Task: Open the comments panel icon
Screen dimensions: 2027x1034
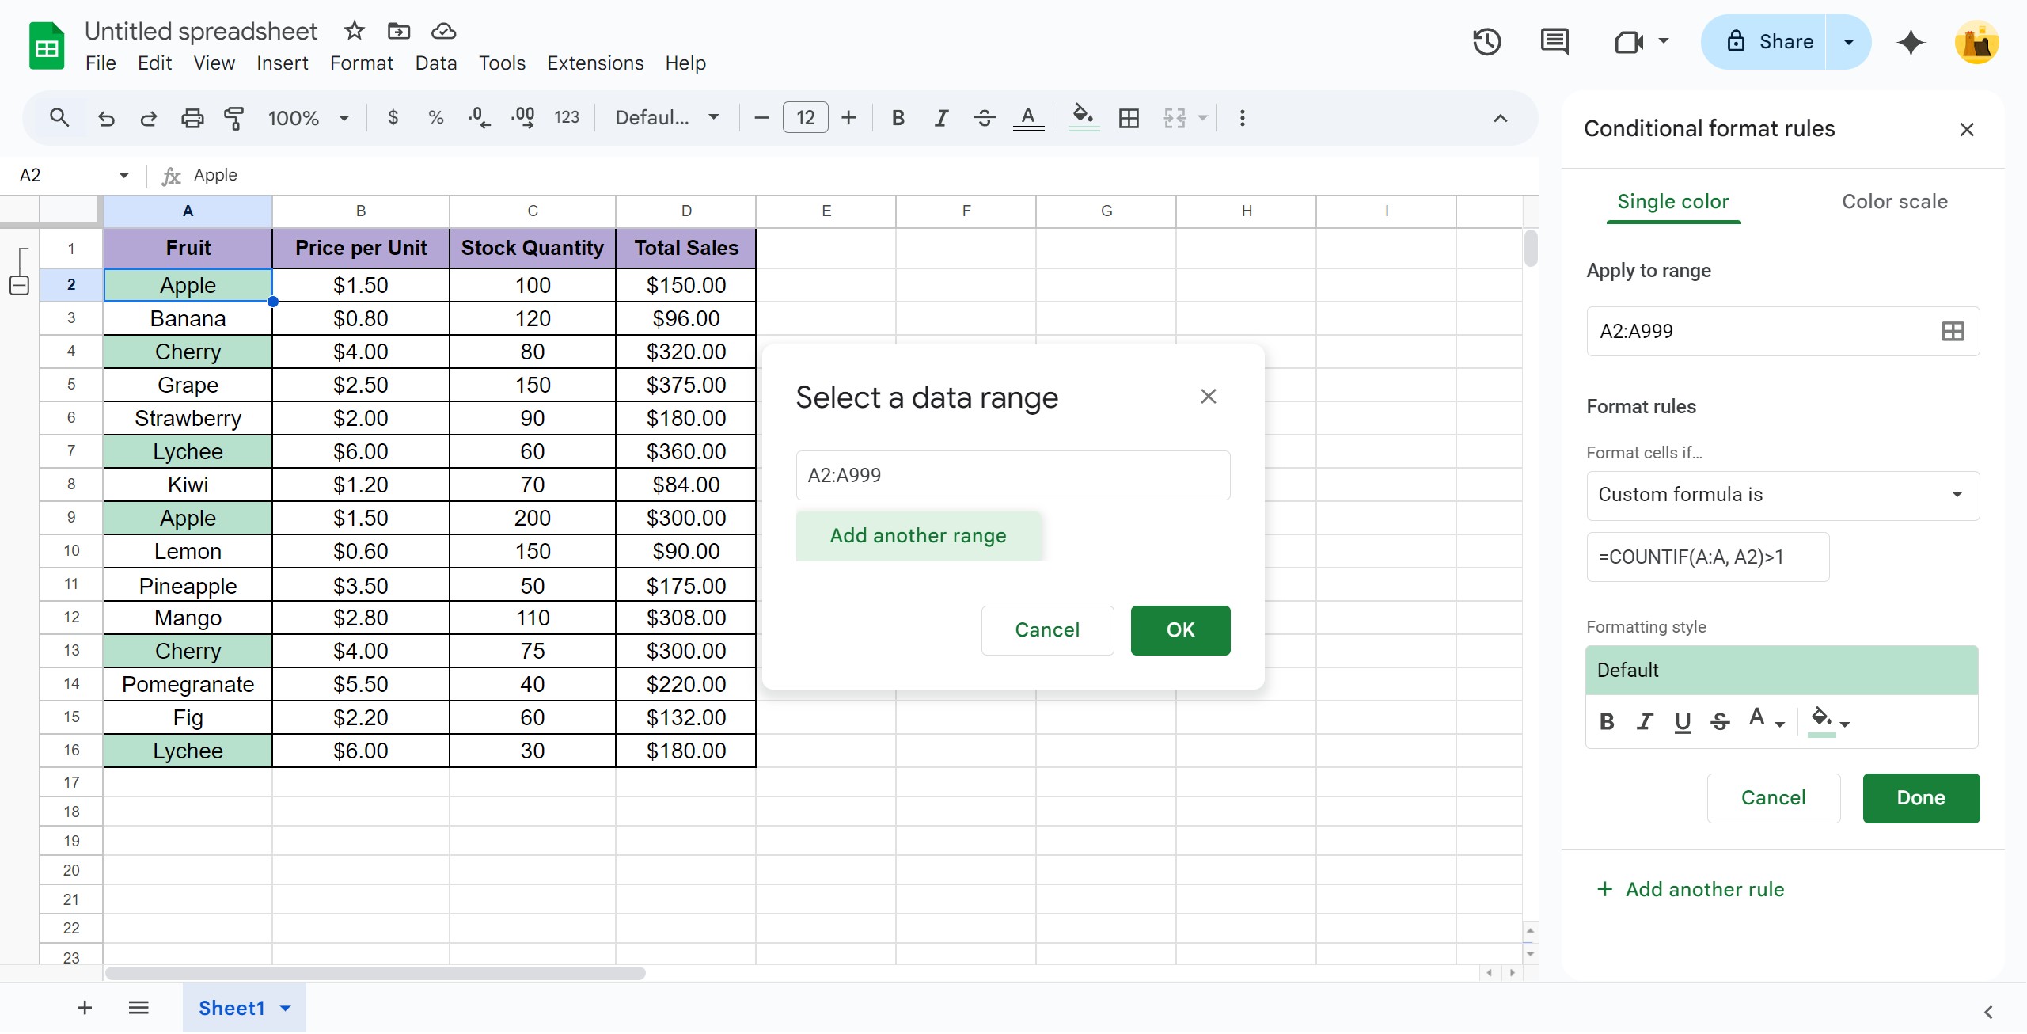Action: 1554,42
